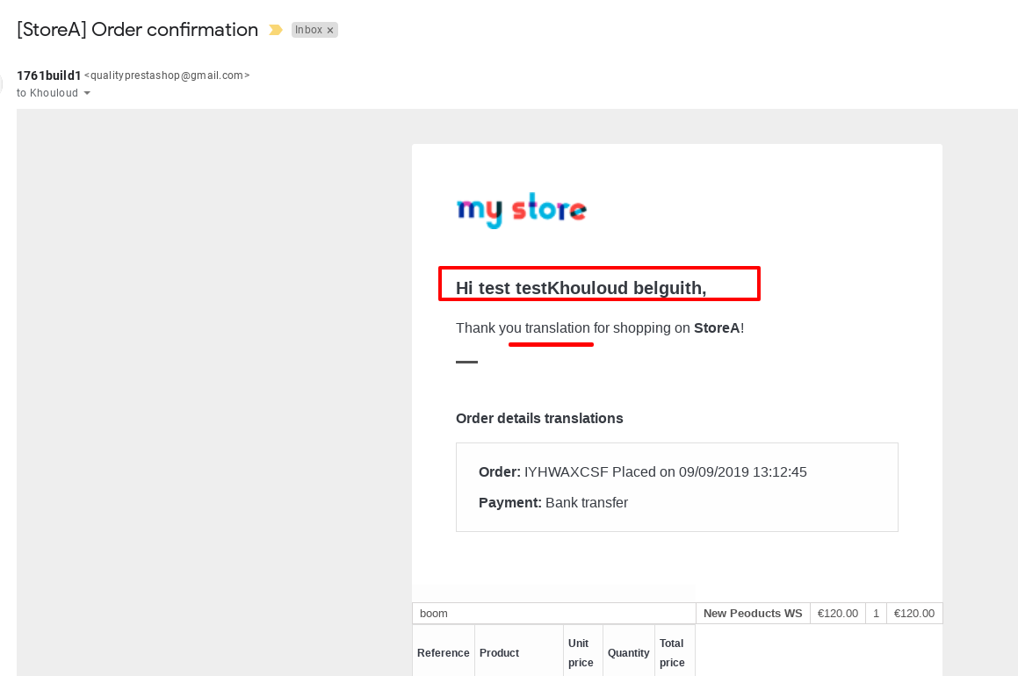
Task: Click the boom reference cell
Action: (554, 613)
